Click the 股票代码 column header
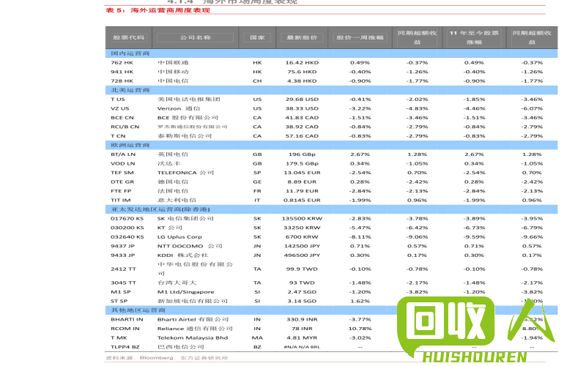586x366 pixels. pyautogui.click(x=129, y=38)
